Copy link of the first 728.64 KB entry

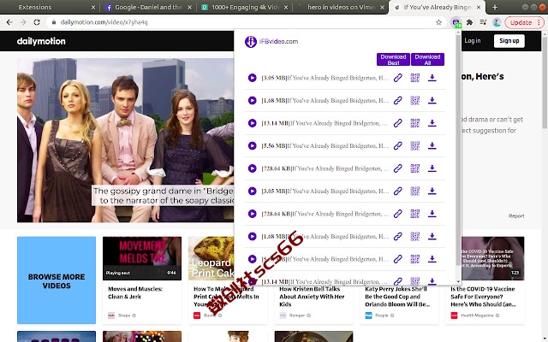coord(397,168)
